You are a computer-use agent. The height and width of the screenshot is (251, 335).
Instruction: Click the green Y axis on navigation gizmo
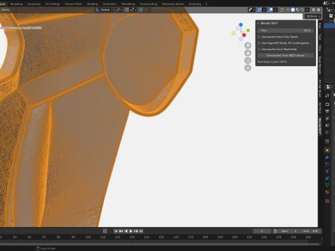(248, 31)
